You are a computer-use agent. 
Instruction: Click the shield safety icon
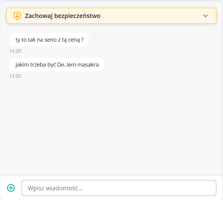pyautogui.click(x=17, y=16)
